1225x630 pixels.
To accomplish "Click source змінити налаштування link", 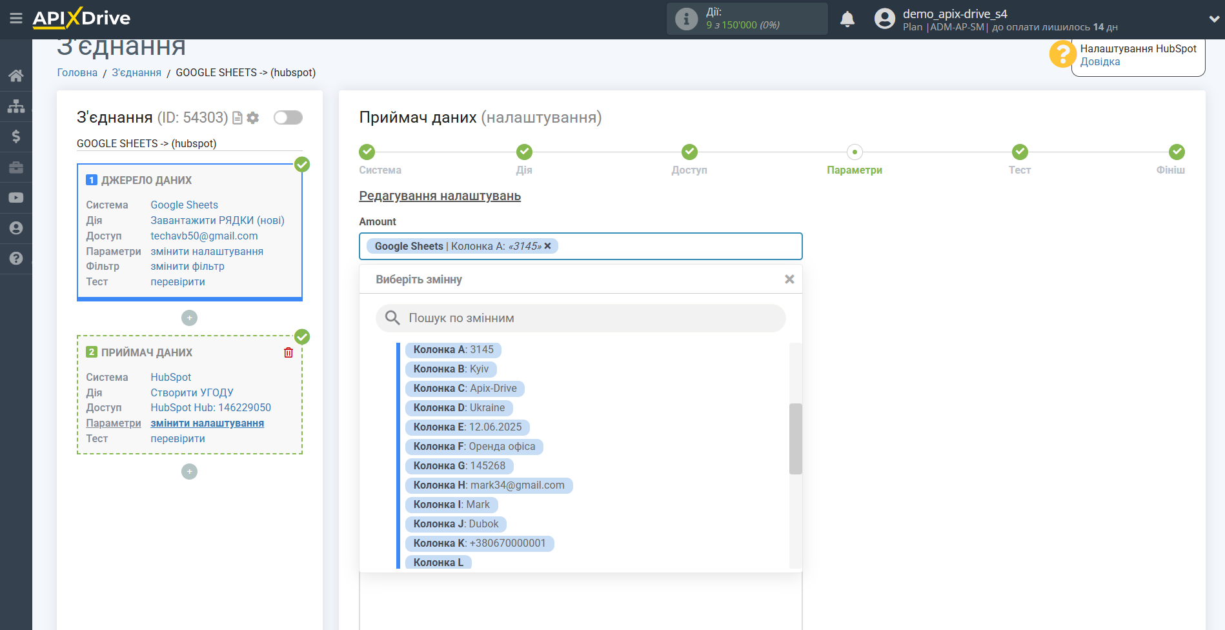I will (x=207, y=251).
